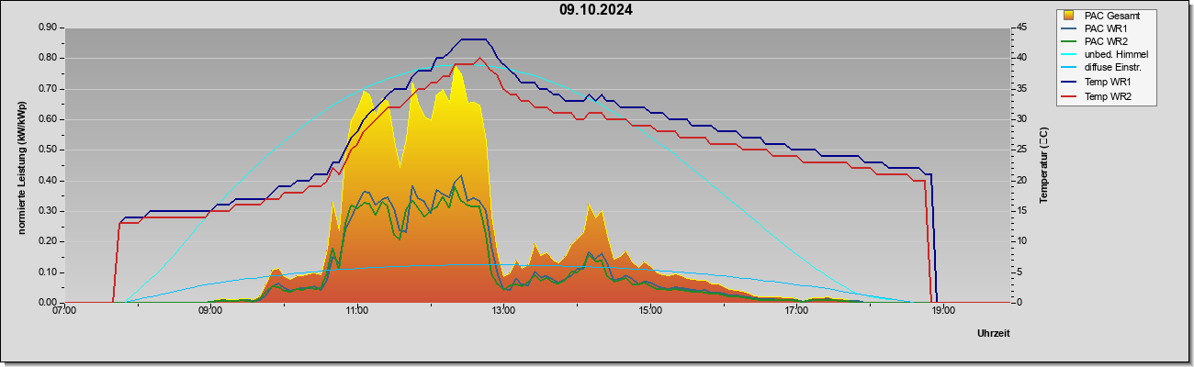The width and height of the screenshot is (1194, 367).
Task: Click the 13:00 time axis tick label
Action: coord(503,311)
